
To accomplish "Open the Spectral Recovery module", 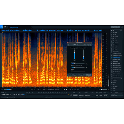I will (x=116, y=70).
